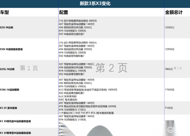Click the 6U3 智能互联驾驶座舱 10000元 line
190x136 pixels.
88,90
